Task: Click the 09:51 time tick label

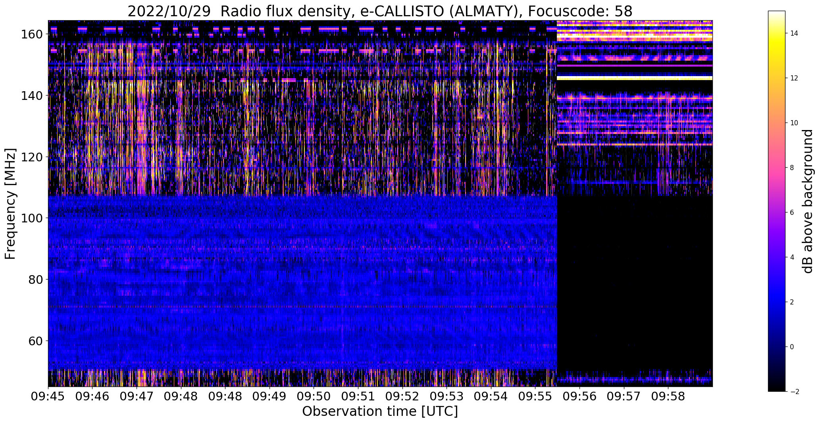Action: (x=358, y=396)
